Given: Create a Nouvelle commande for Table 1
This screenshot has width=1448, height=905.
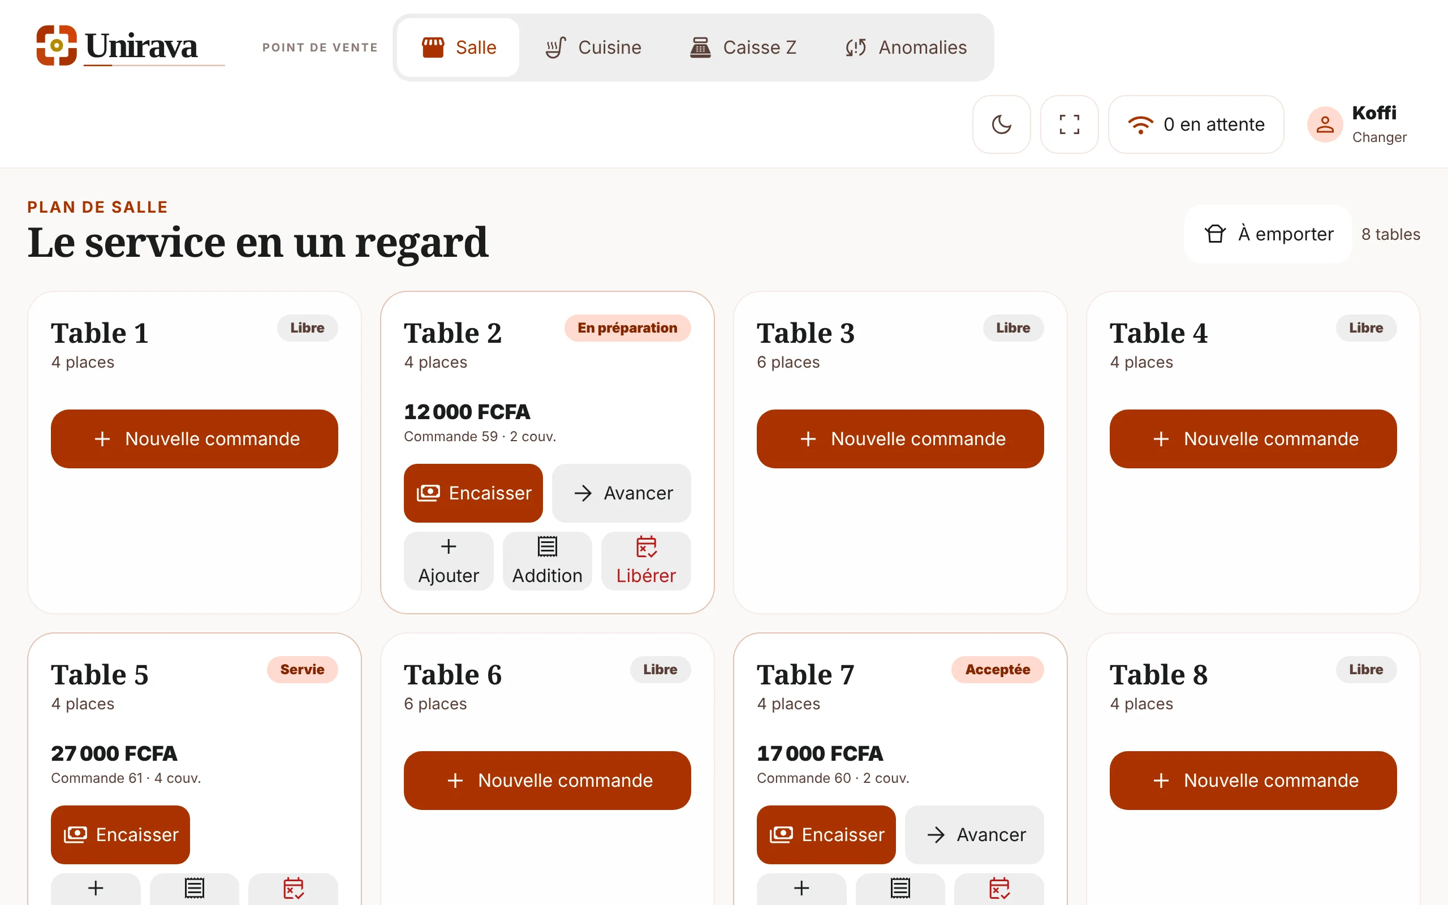Looking at the screenshot, I should pos(195,439).
